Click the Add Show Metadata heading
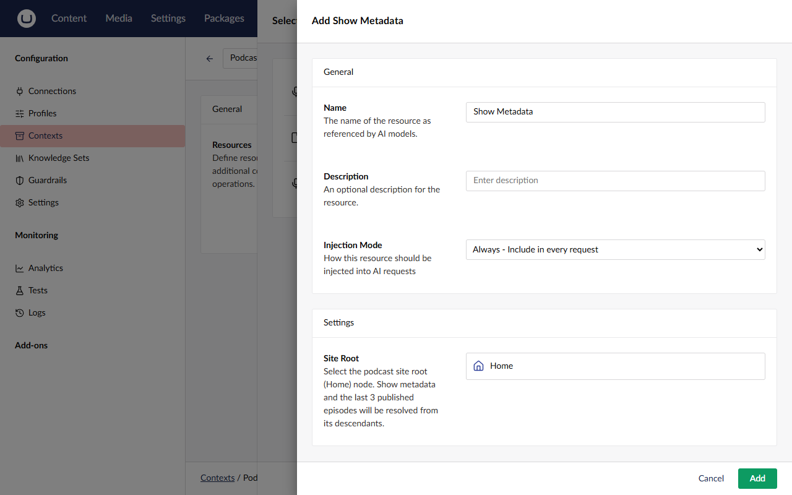The image size is (792, 495). 358,21
